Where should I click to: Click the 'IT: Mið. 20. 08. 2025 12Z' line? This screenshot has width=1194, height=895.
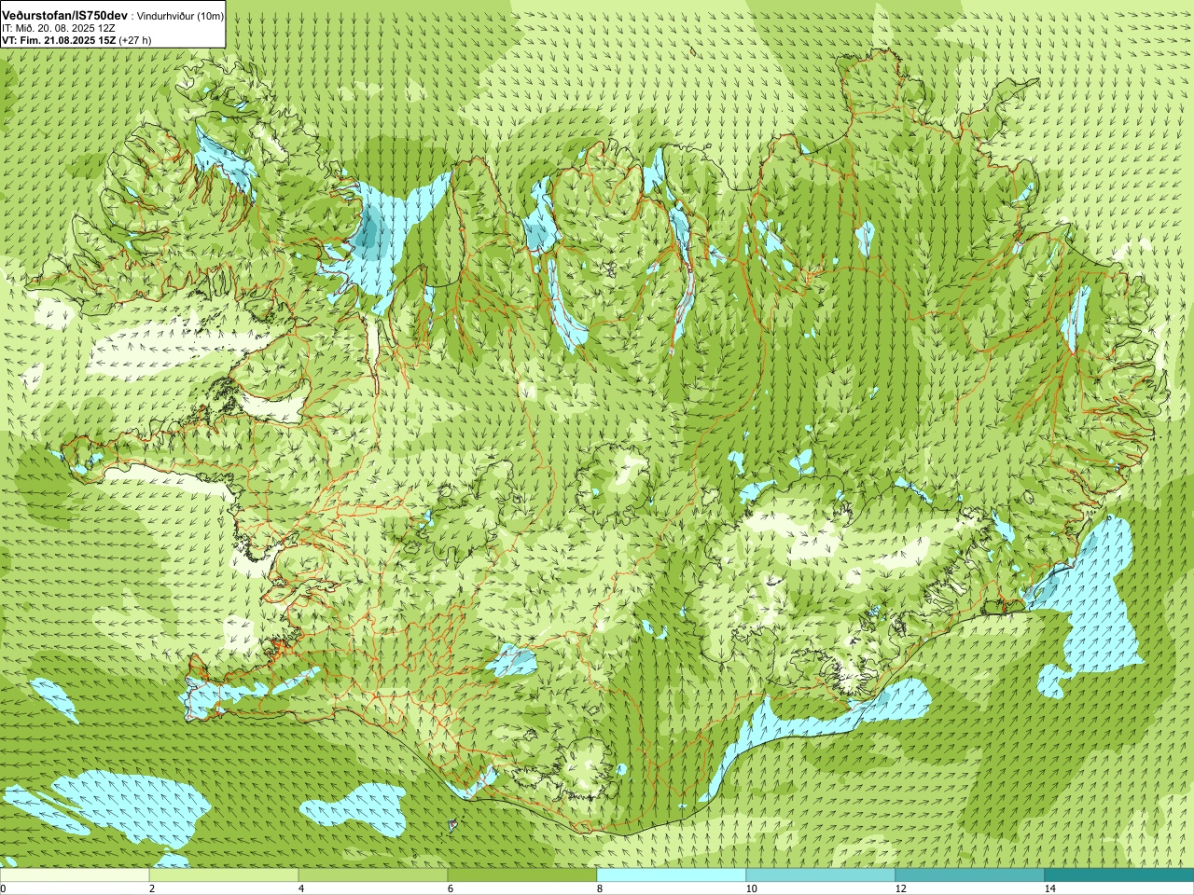point(59,28)
